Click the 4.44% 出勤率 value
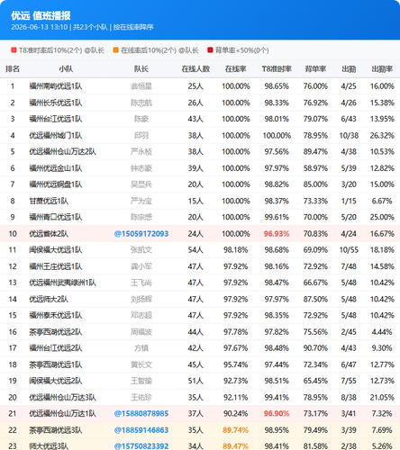The width and height of the screenshot is (400, 450). click(x=382, y=332)
